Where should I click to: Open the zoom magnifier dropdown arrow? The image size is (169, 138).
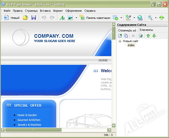point(156,18)
